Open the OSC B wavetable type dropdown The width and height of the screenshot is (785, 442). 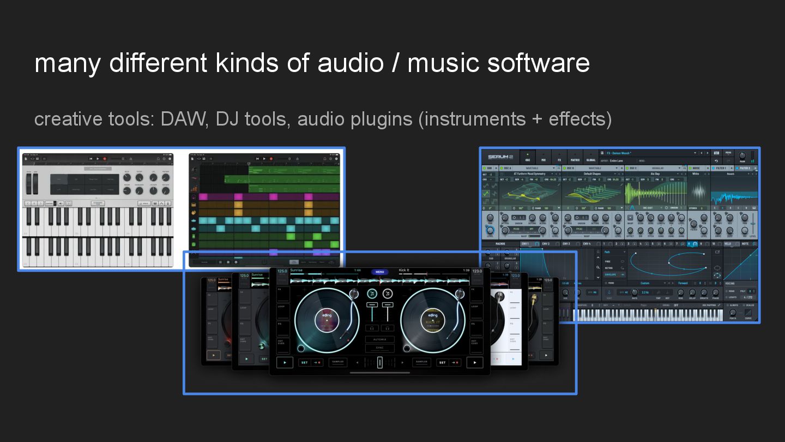pos(617,168)
